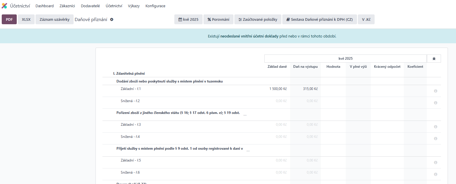
Task: Open report settings gear next to Daňové přiznání
Action: [112, 20]
